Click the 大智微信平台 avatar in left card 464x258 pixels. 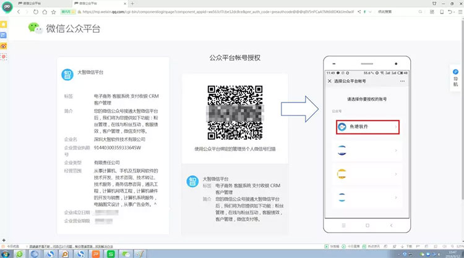(67, 75)
